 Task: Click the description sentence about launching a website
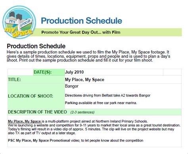[94, 125]
